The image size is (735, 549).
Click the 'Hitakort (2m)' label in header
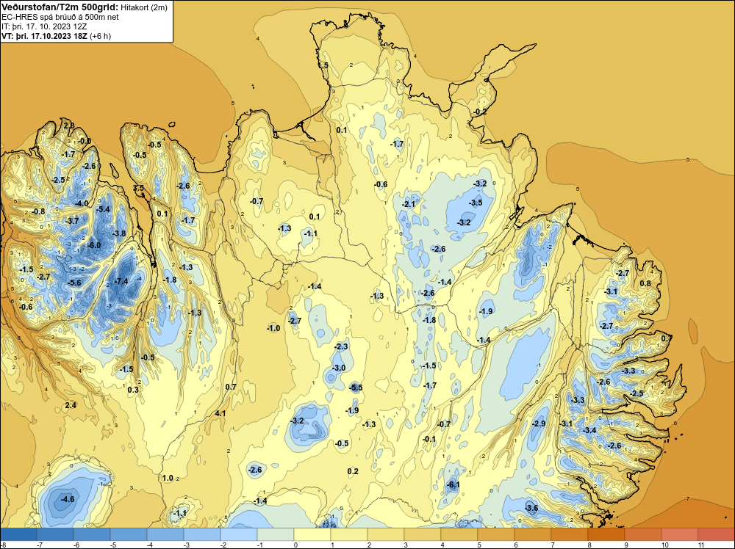coord(144,7)
